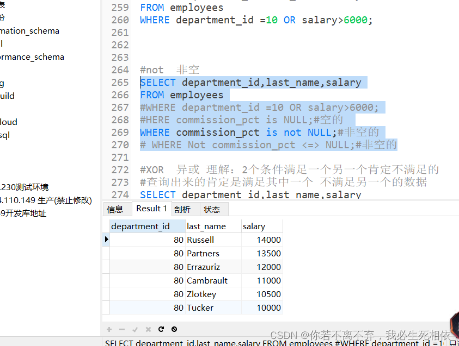459x346 pixels.
Task: Select the 生产(禁止修改) connection
Action: click(33, 200)
